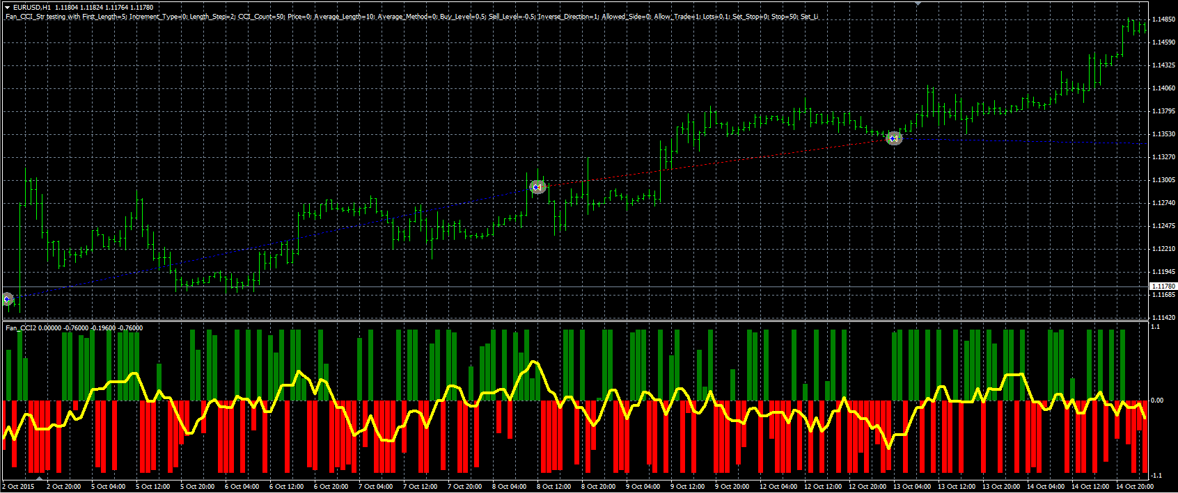
Task: Click the 1.13530 price level on axis
Action: click(x=1163, y=134)
